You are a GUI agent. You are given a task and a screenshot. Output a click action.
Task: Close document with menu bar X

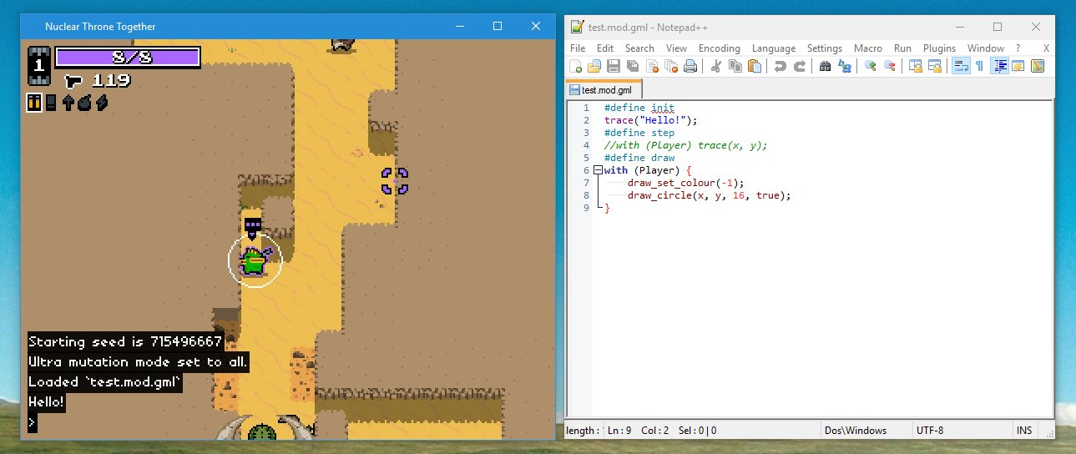tap(1046, 48)
